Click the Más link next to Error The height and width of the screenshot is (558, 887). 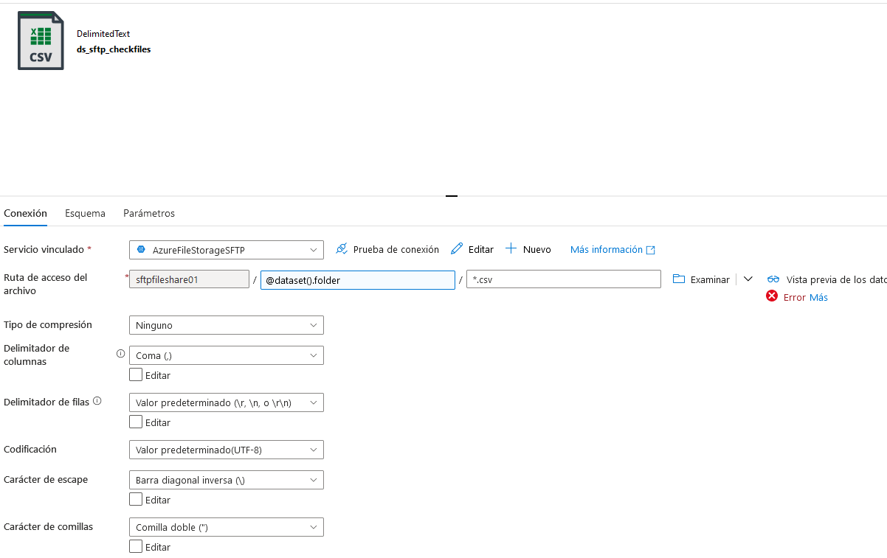[818, 297]
